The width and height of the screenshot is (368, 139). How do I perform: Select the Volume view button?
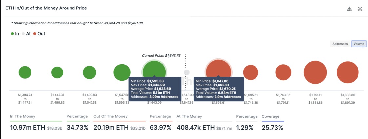(x=359, y=44)
